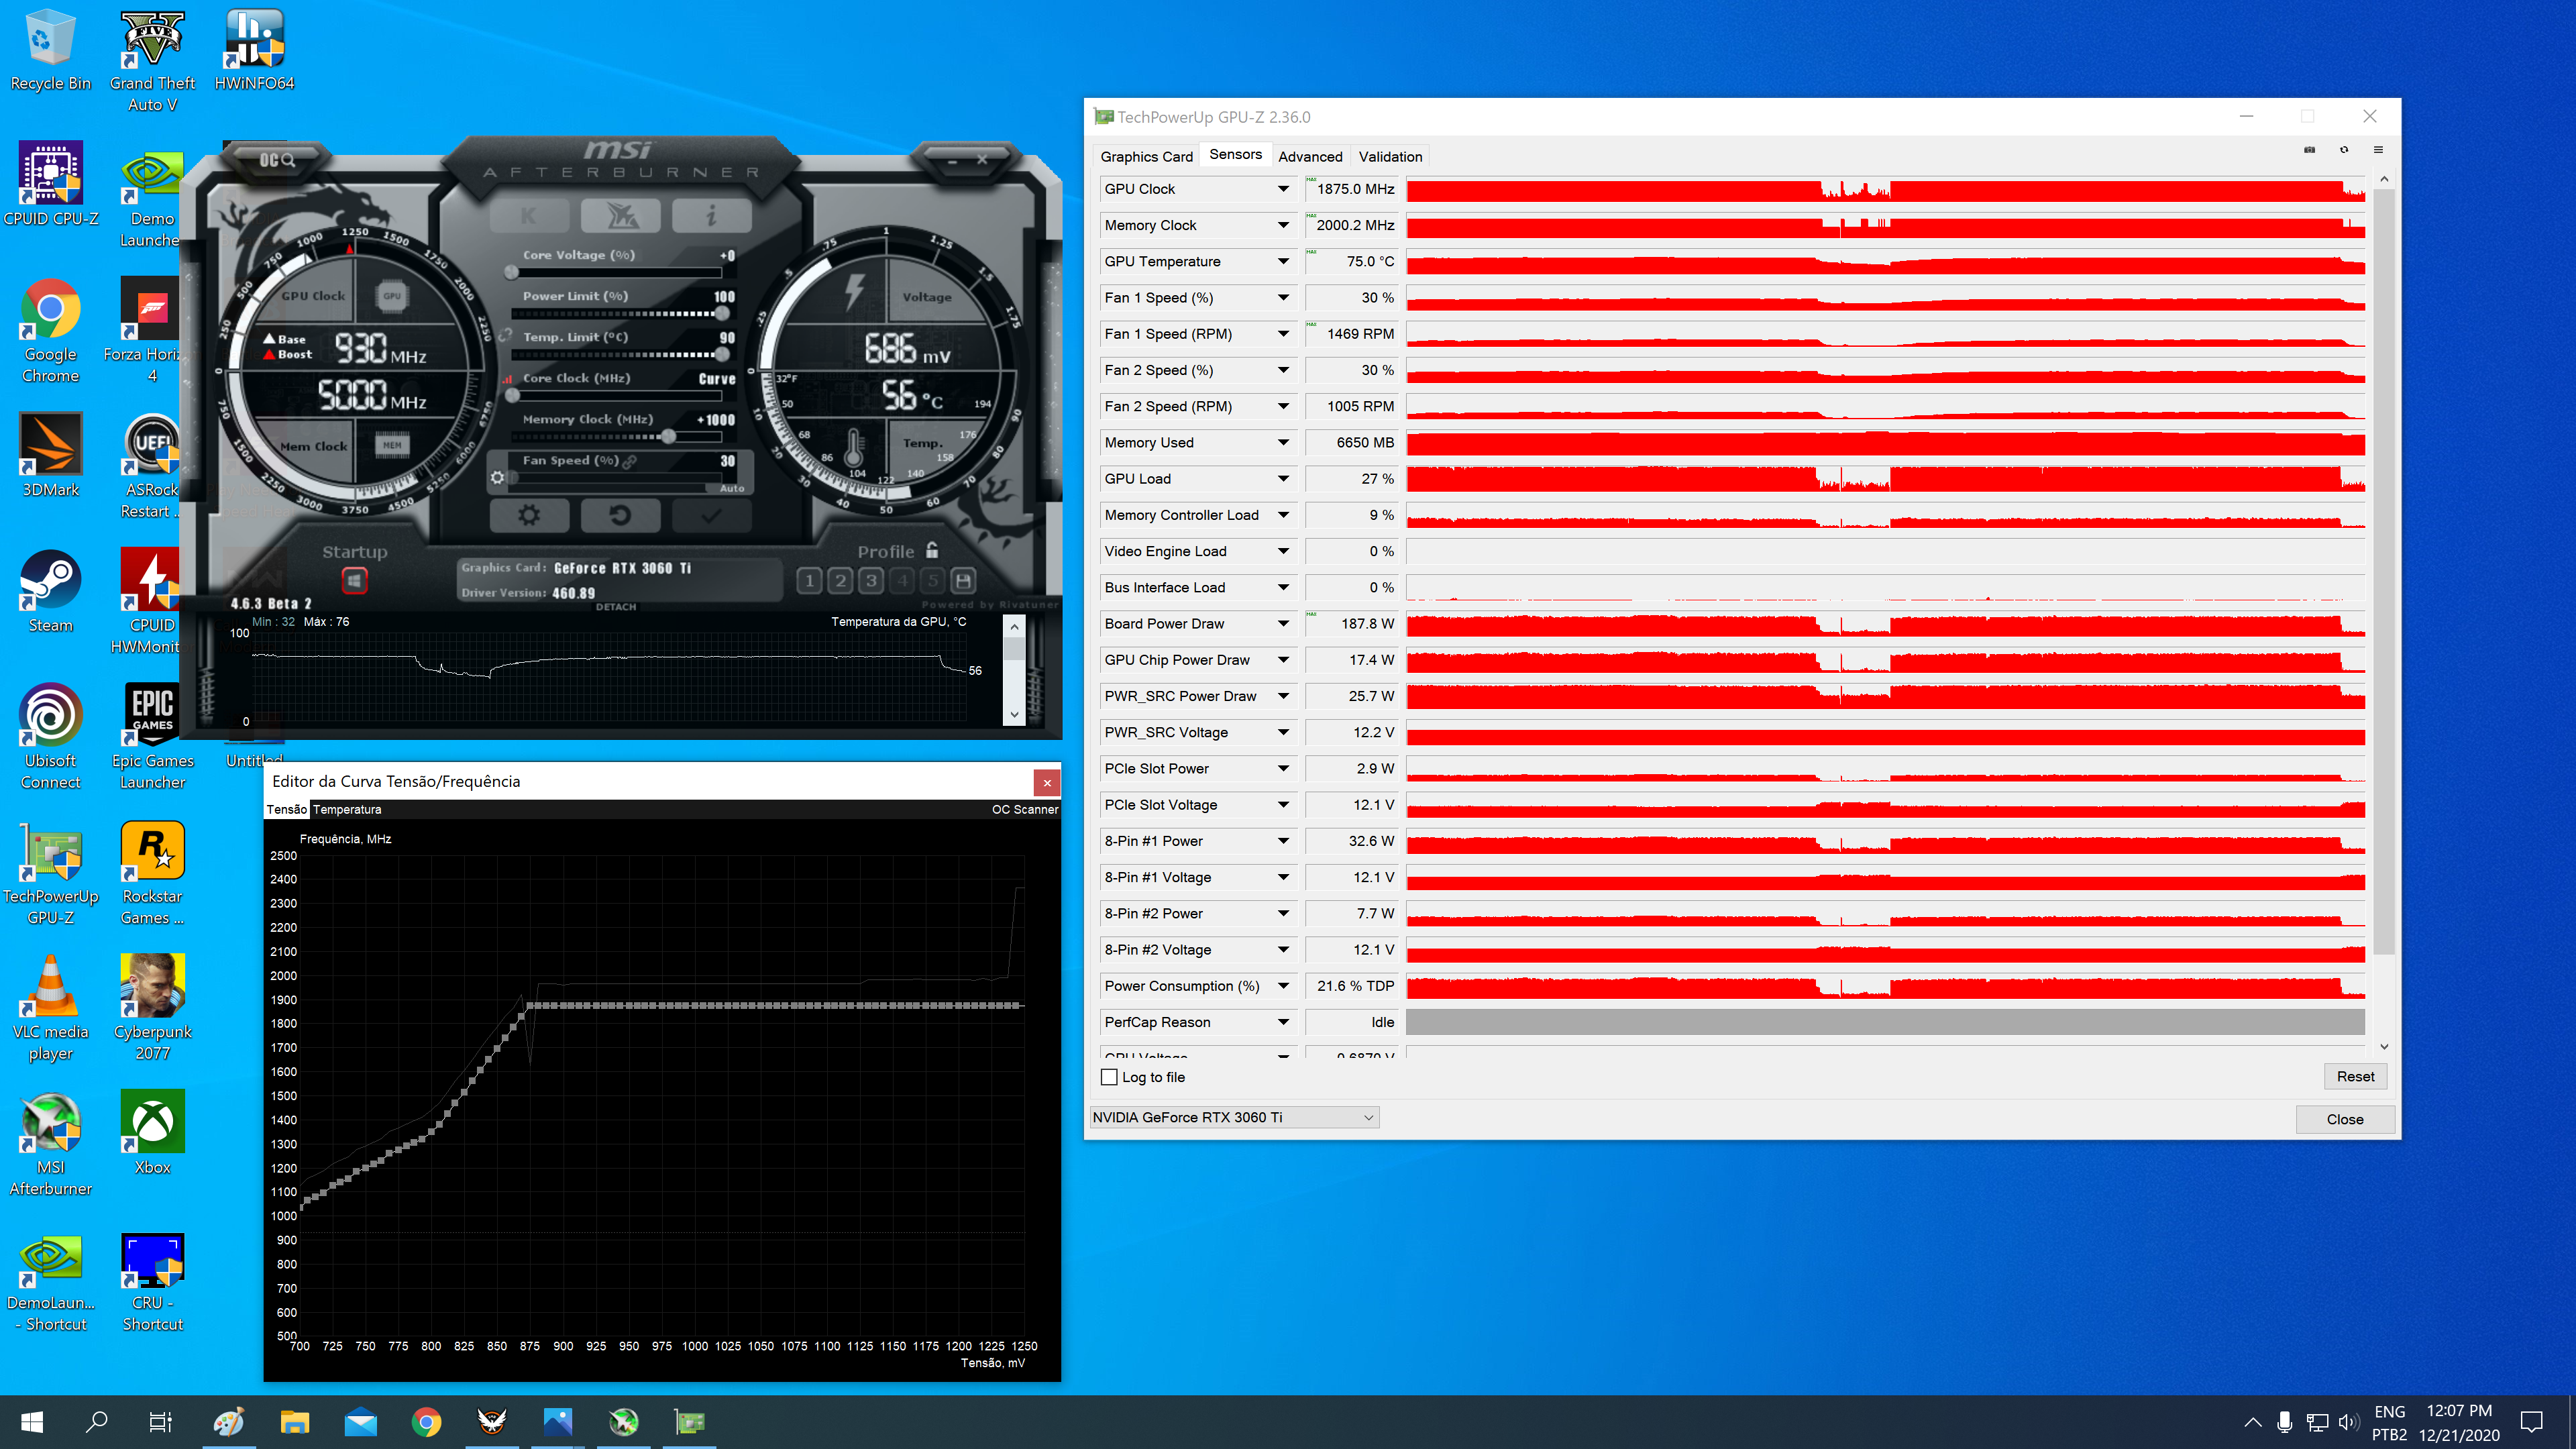Toggle the Profile lock icon

932,550
